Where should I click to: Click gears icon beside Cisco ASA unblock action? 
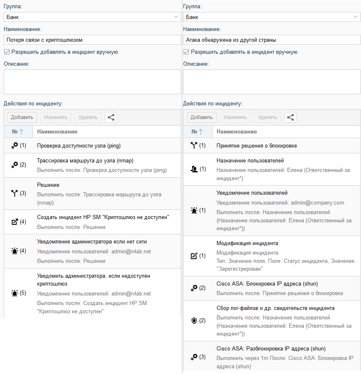pyautogui.click(x=194, y=357)
